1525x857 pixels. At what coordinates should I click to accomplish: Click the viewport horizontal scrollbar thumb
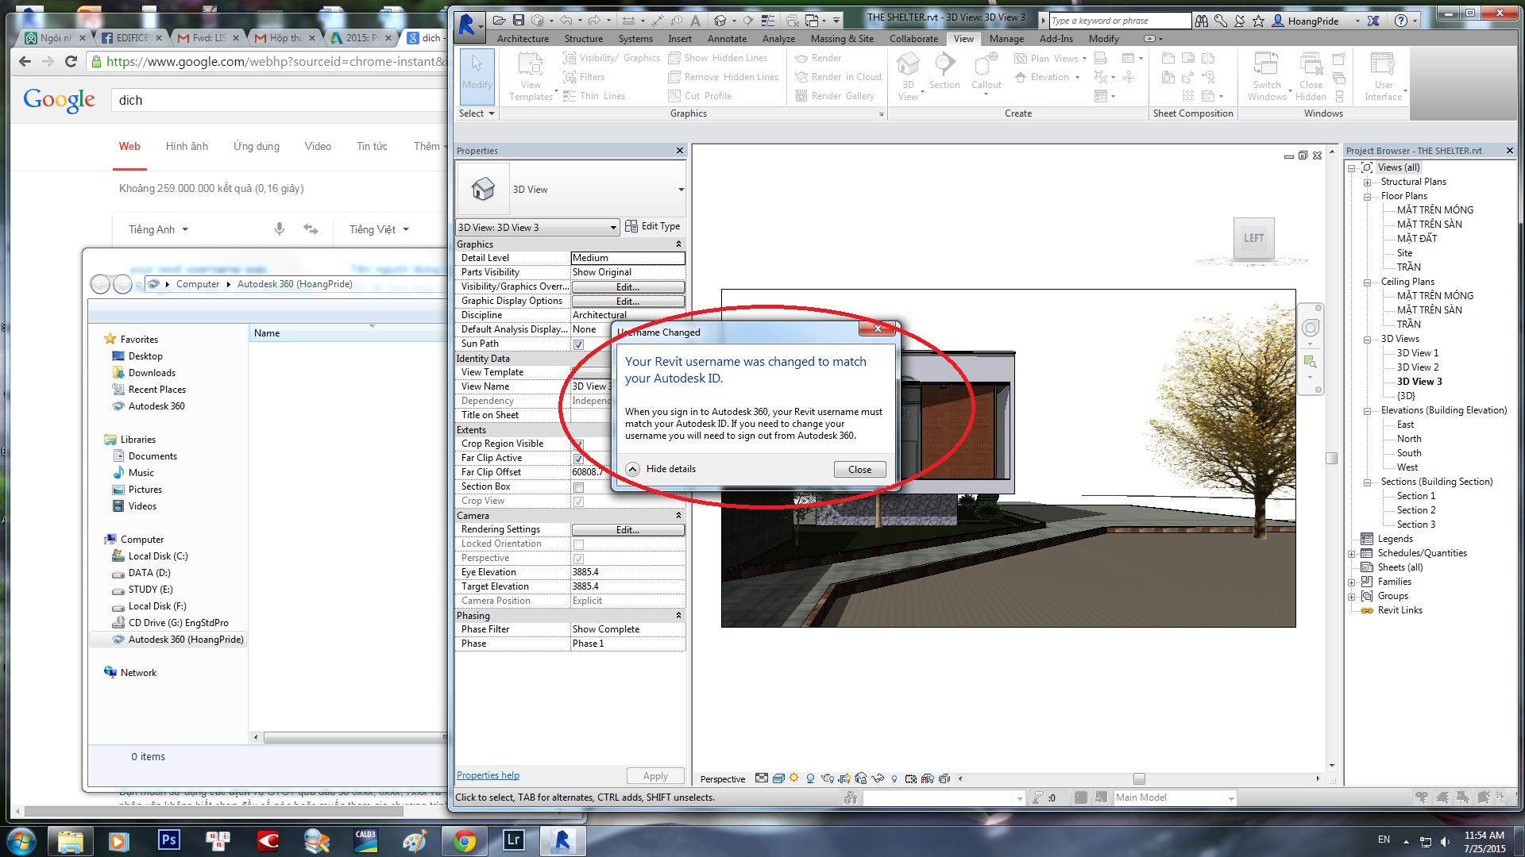1139,778
